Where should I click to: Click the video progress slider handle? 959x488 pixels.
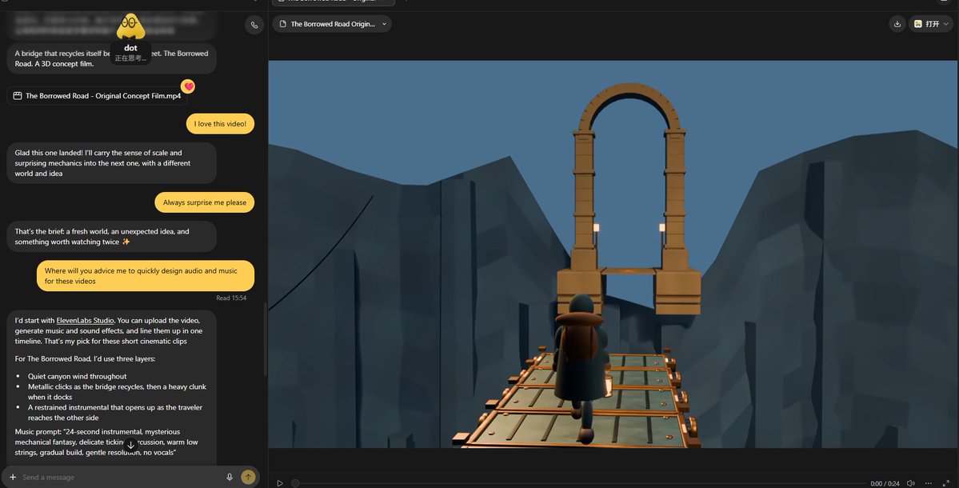click(295, 483)
